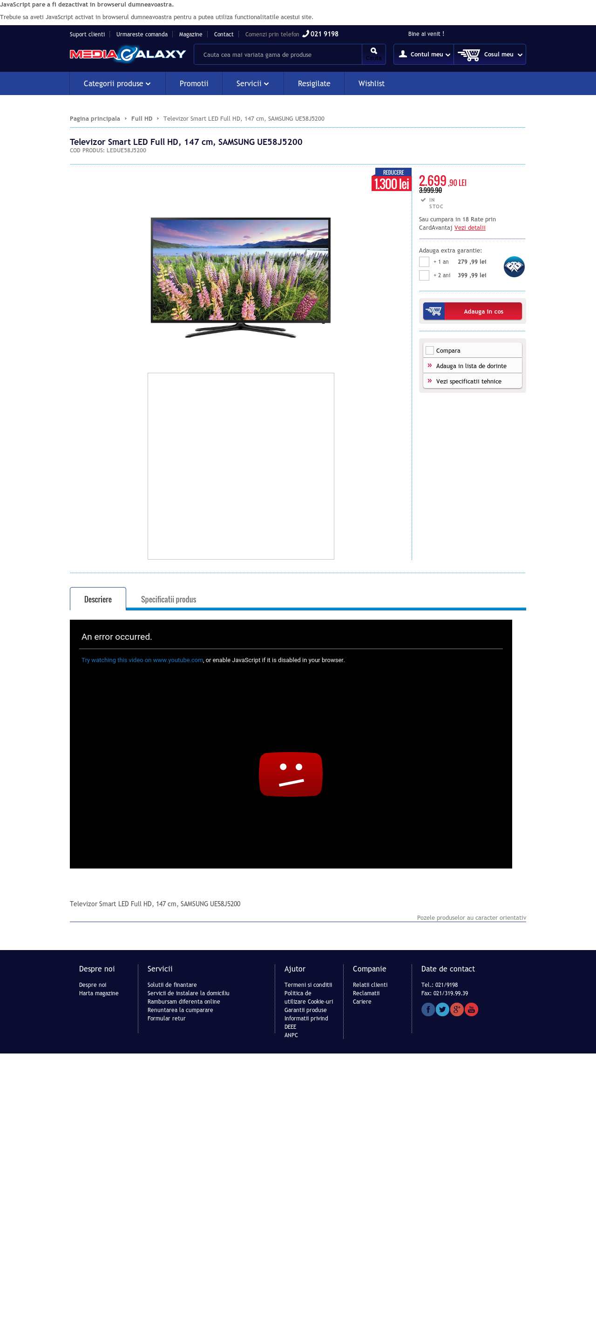The height and width of the screenshot is (1327, 596).
Task: Click the Adauga in cos button
Action: point(473,311)
